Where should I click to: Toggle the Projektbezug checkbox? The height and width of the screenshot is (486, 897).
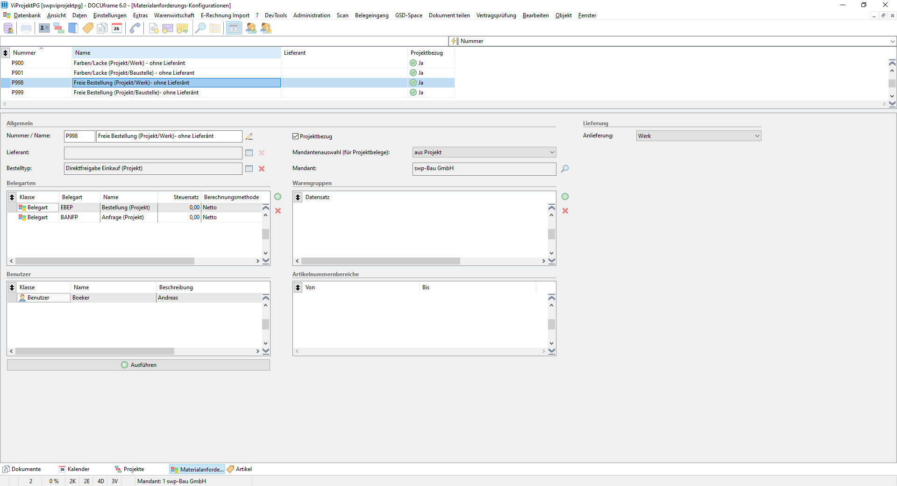click(x=295, y=136)
